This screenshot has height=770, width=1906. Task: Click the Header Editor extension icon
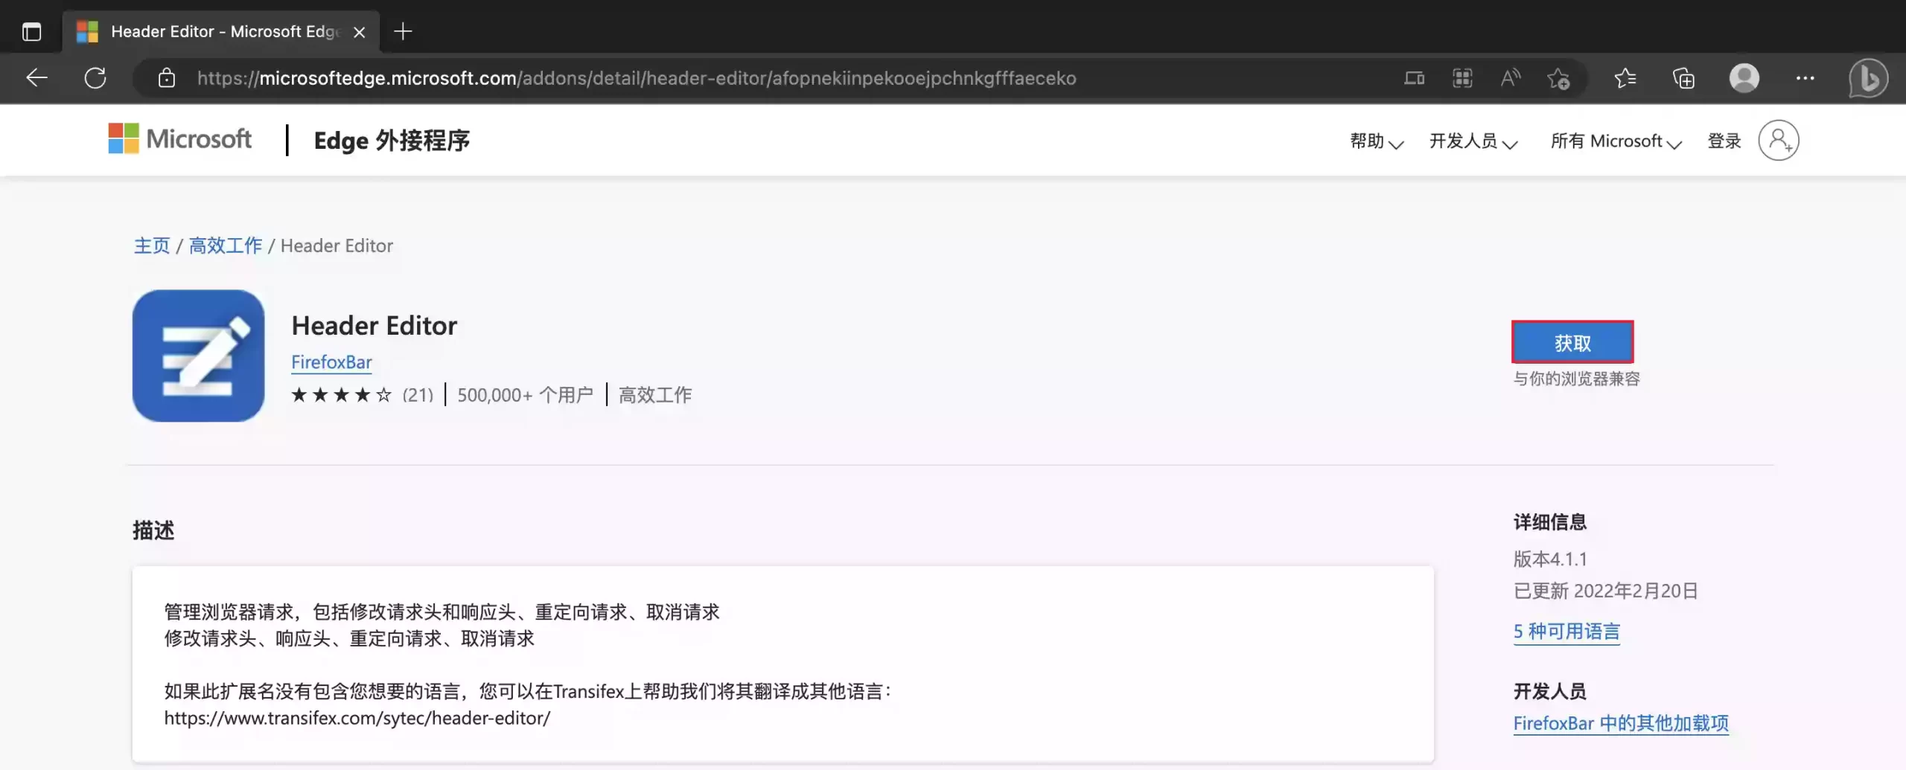(198, 356)
